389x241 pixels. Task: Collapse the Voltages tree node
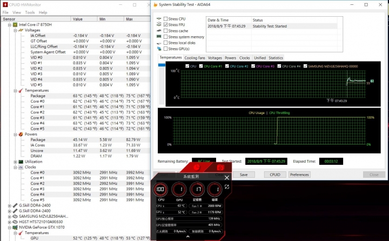pos(15,30)
